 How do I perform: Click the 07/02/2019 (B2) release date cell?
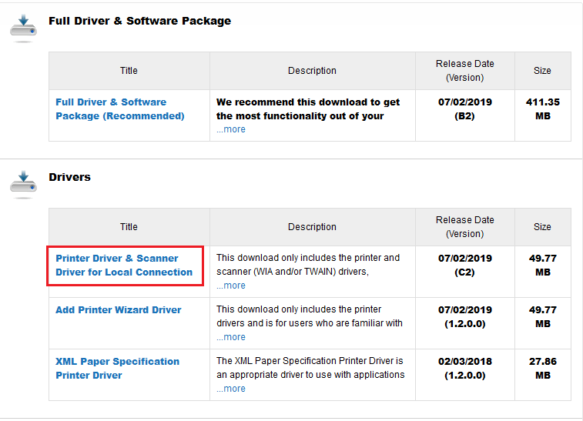coord(464,115)
